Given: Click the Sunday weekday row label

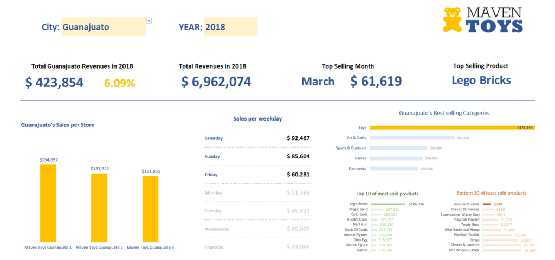Looking at the screenshot, I should pos(212,156).
